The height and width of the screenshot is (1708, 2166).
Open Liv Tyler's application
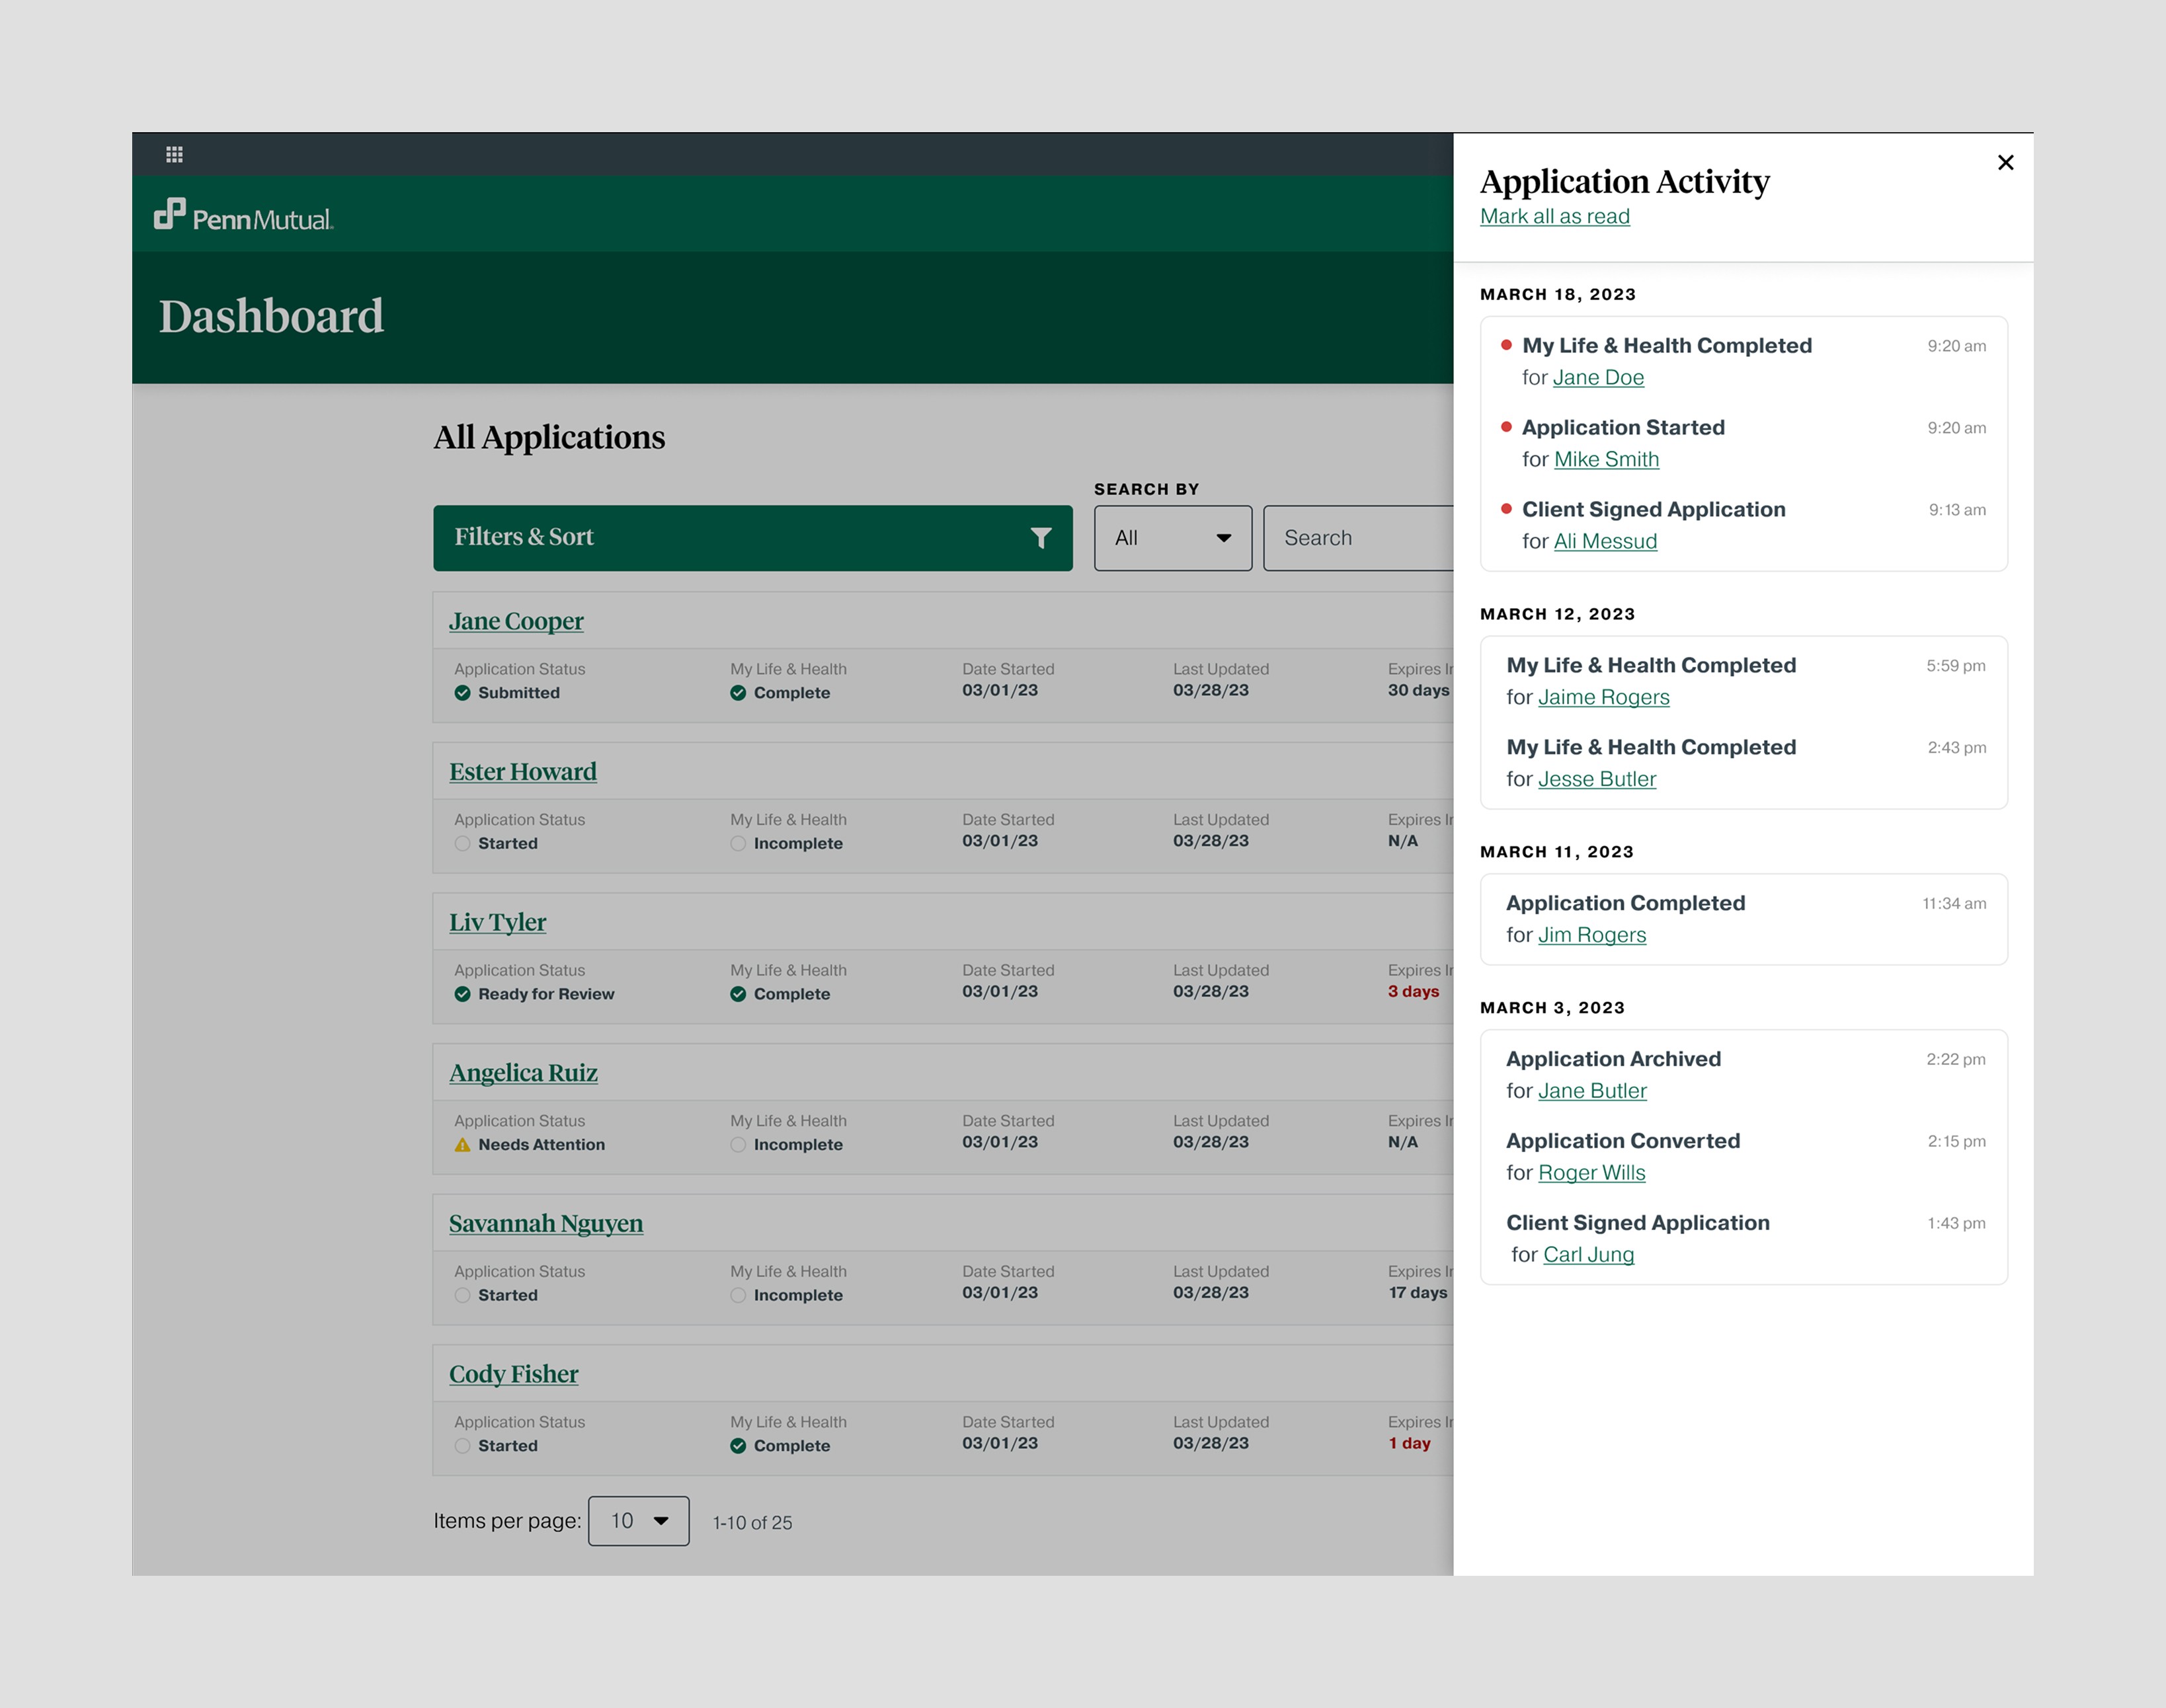tap(498, 922)
